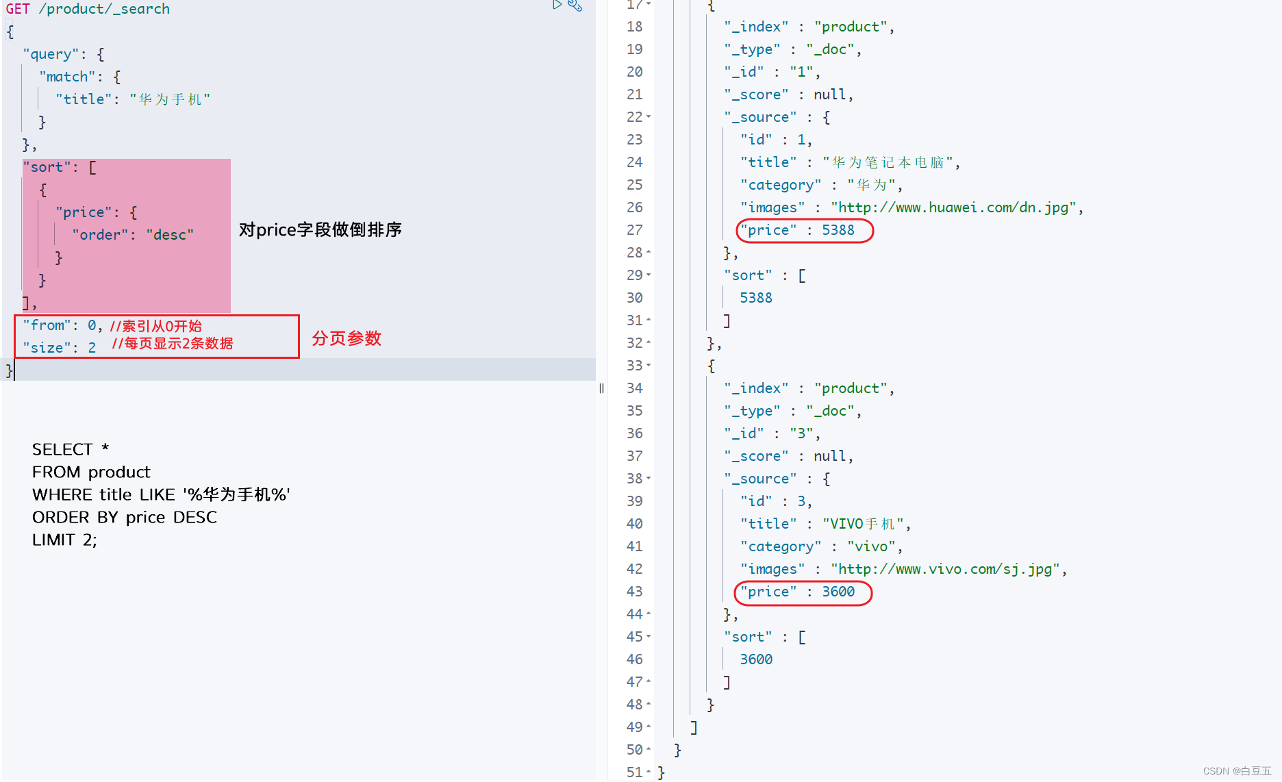Click "_score" : null on line 37
Viewport: 1282px width, 782px height.
point(788,456)
